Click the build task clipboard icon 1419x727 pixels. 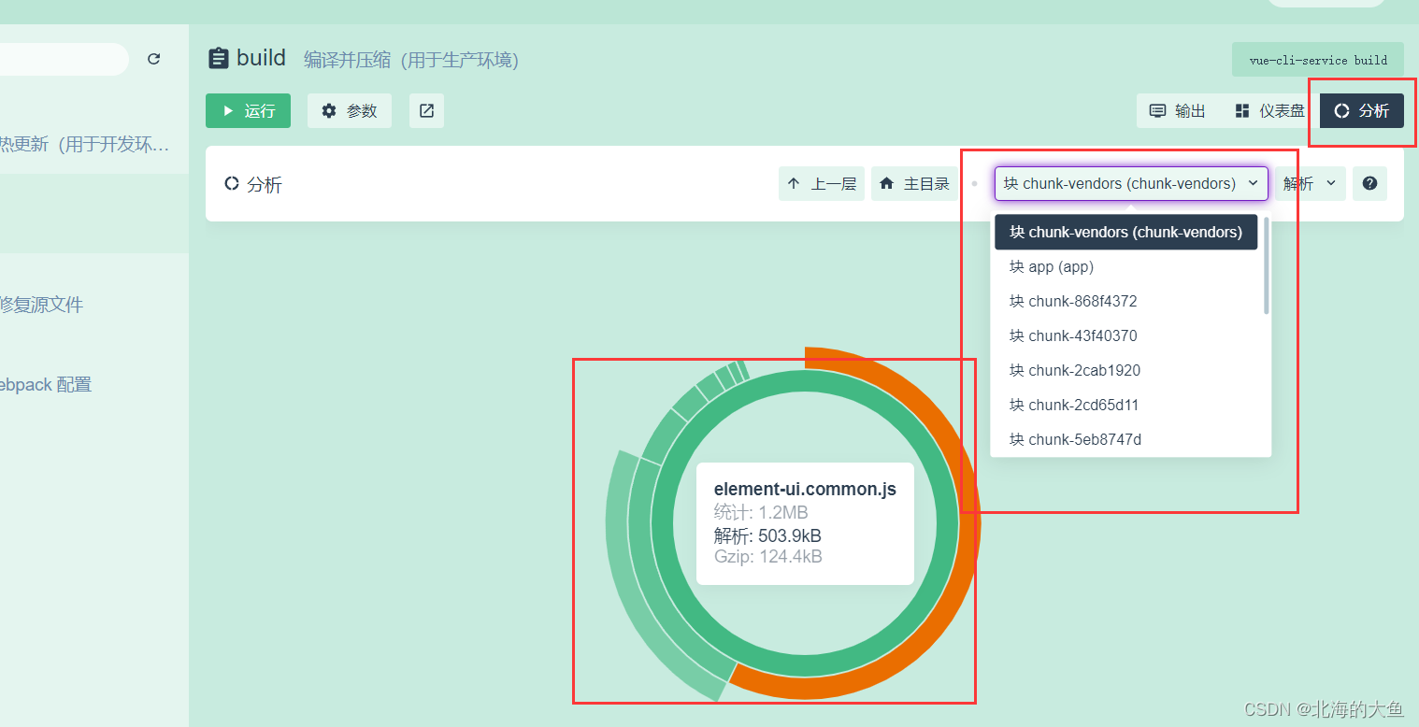(x=218, y=58)
